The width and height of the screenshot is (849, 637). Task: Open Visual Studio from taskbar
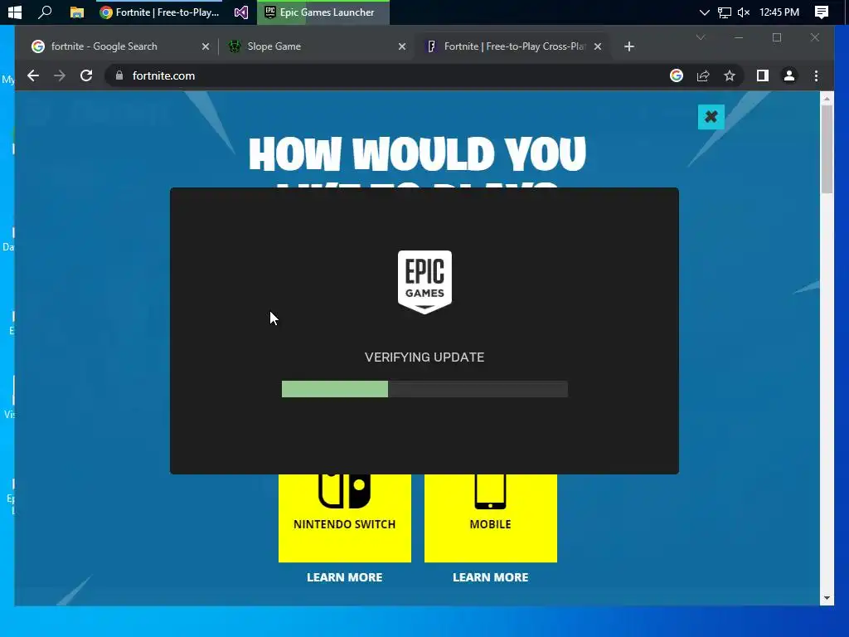click(241, 12)
